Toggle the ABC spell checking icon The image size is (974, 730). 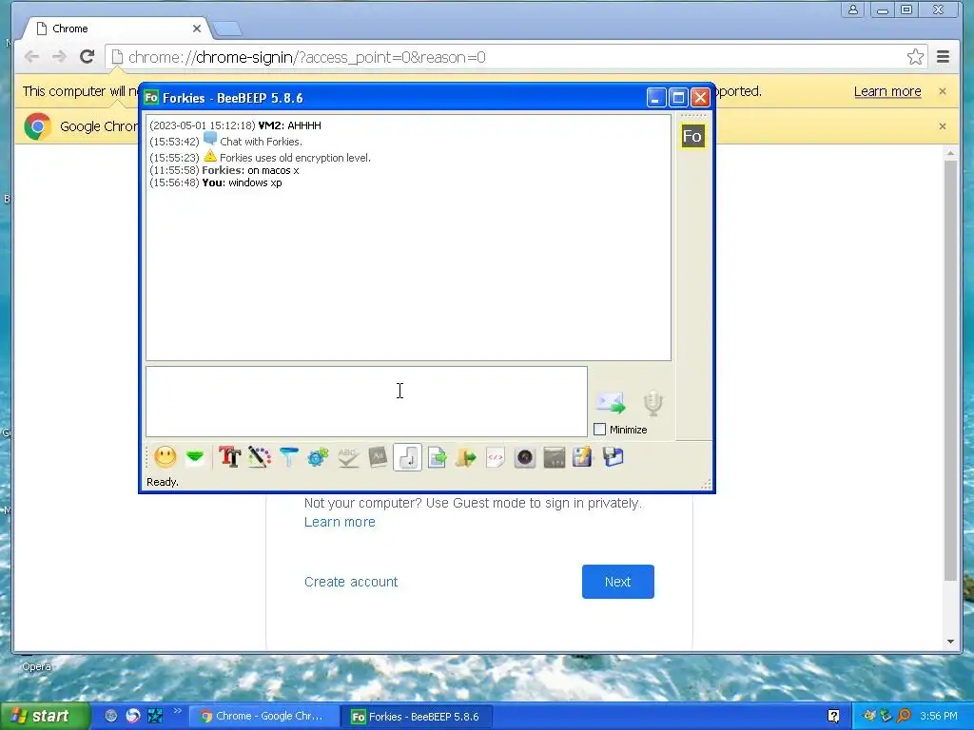[x=348, y=457]
